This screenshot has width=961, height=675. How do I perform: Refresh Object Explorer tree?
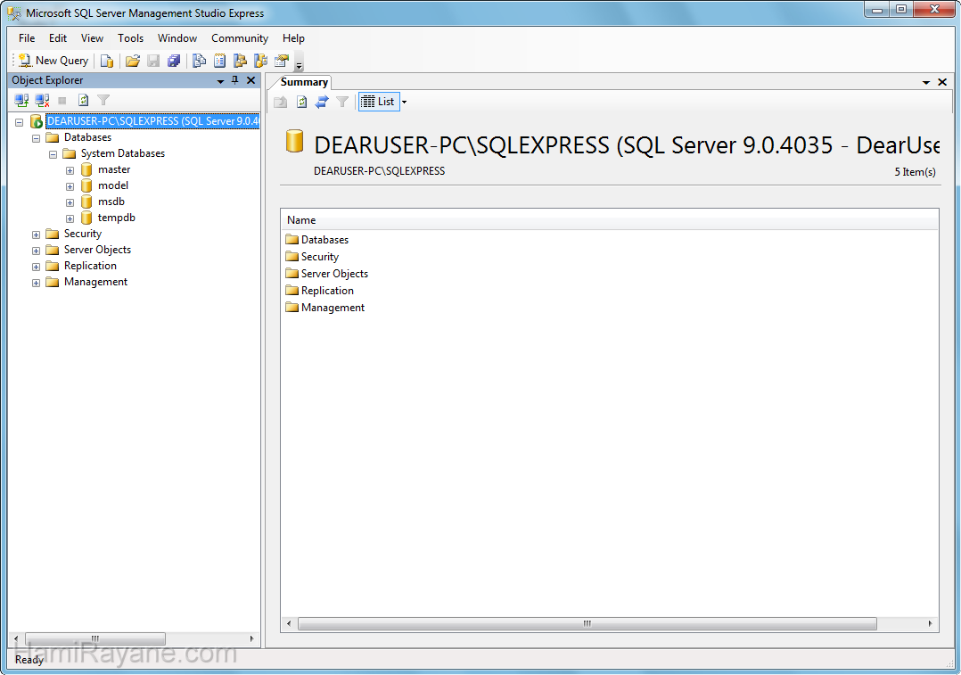click(84, 100)
